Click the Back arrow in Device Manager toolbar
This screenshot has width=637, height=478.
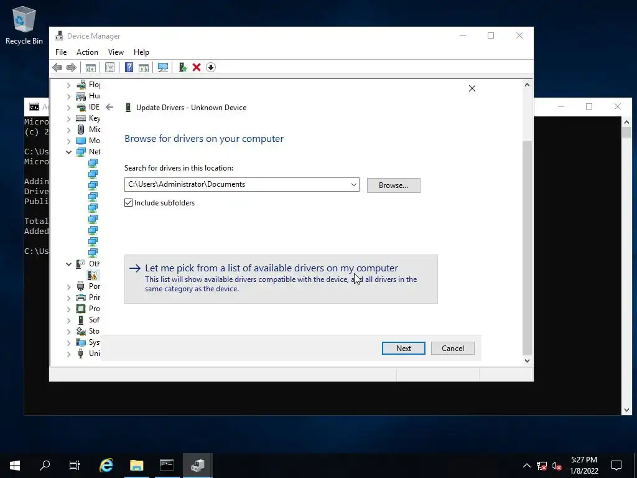(x=57, y=67)
